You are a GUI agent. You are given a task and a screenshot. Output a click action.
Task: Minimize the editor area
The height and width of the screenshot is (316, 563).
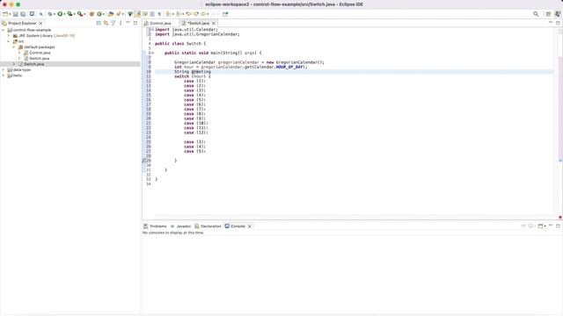551,23
